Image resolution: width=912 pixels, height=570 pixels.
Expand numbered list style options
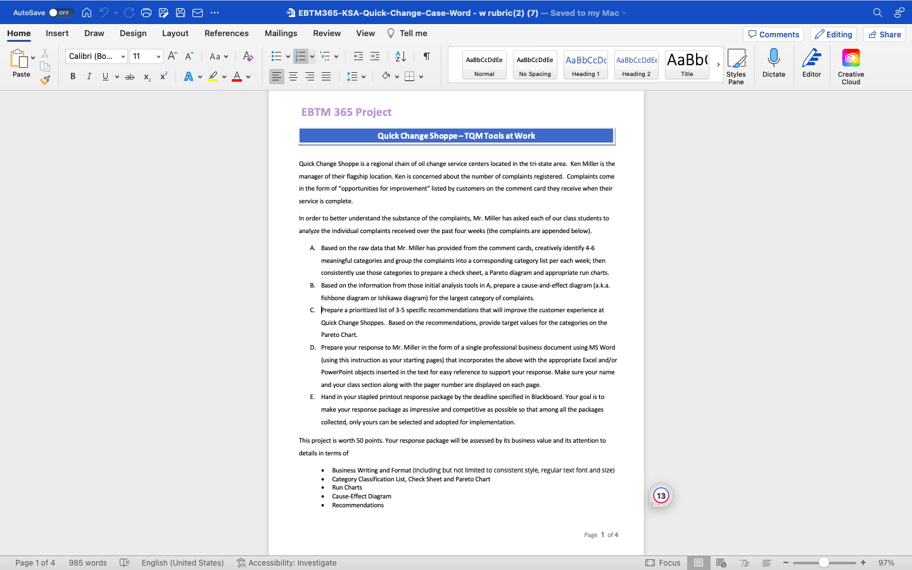click(312, 56)
